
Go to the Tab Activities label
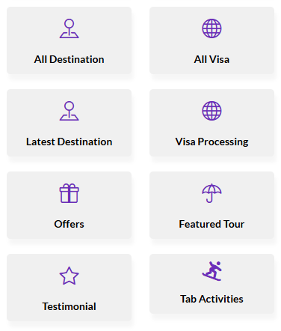pyautogui.click(x=211, y=299)
